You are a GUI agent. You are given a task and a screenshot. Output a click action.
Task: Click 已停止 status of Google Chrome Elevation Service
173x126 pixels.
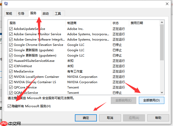117,45
